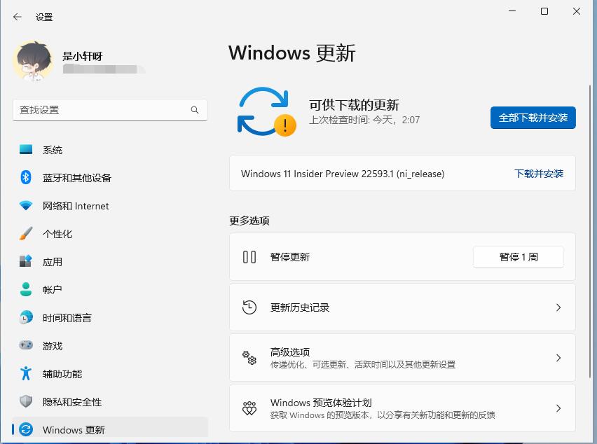Expand Windows 预览体验计划 details
The image size is (597, 444).
[x=558, y=408]
